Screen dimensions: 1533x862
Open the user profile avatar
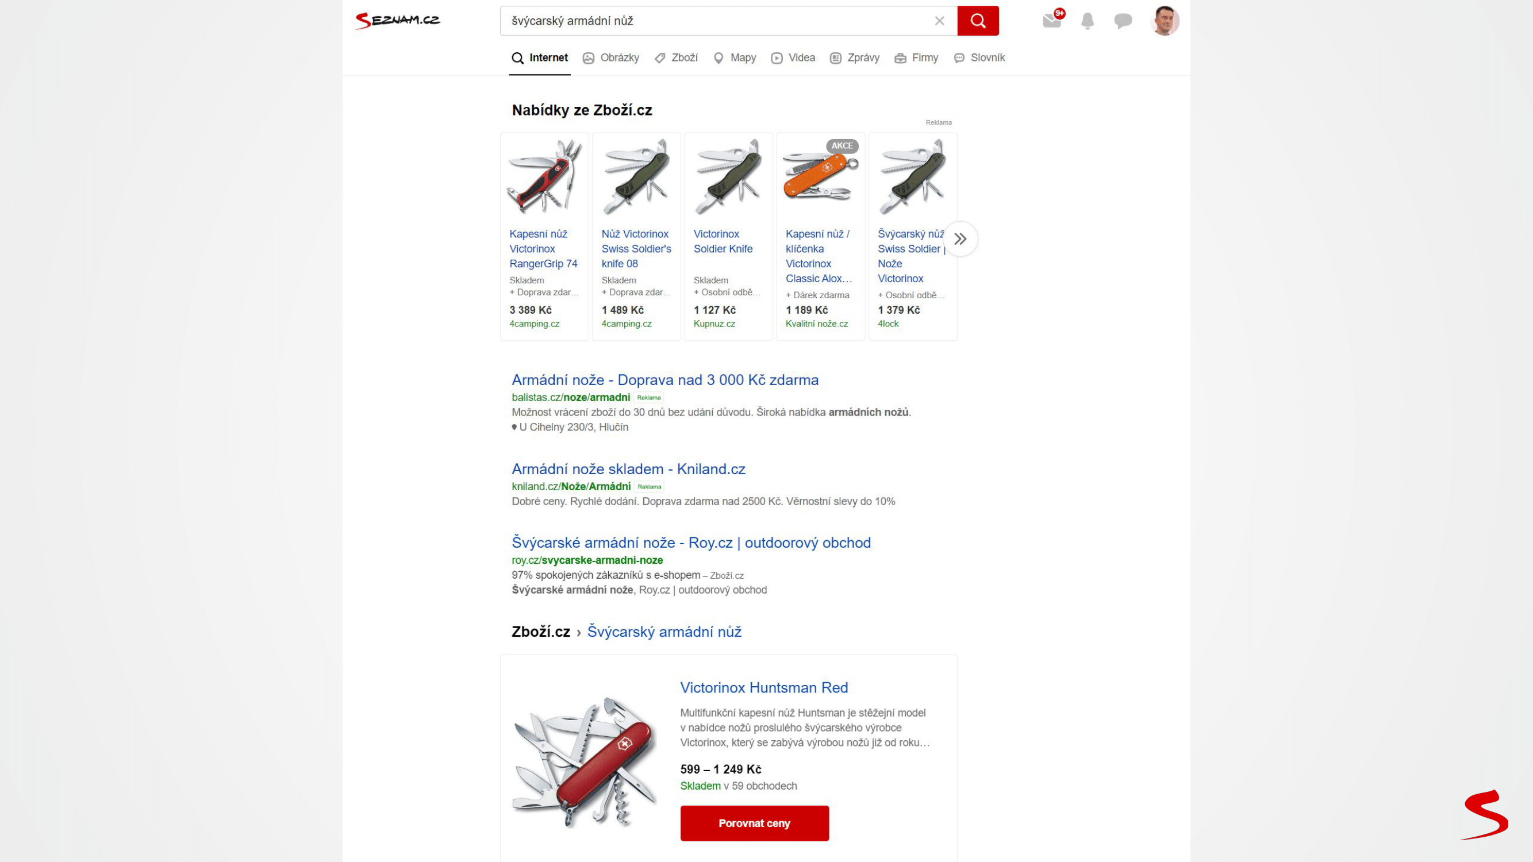(1165, 21)
